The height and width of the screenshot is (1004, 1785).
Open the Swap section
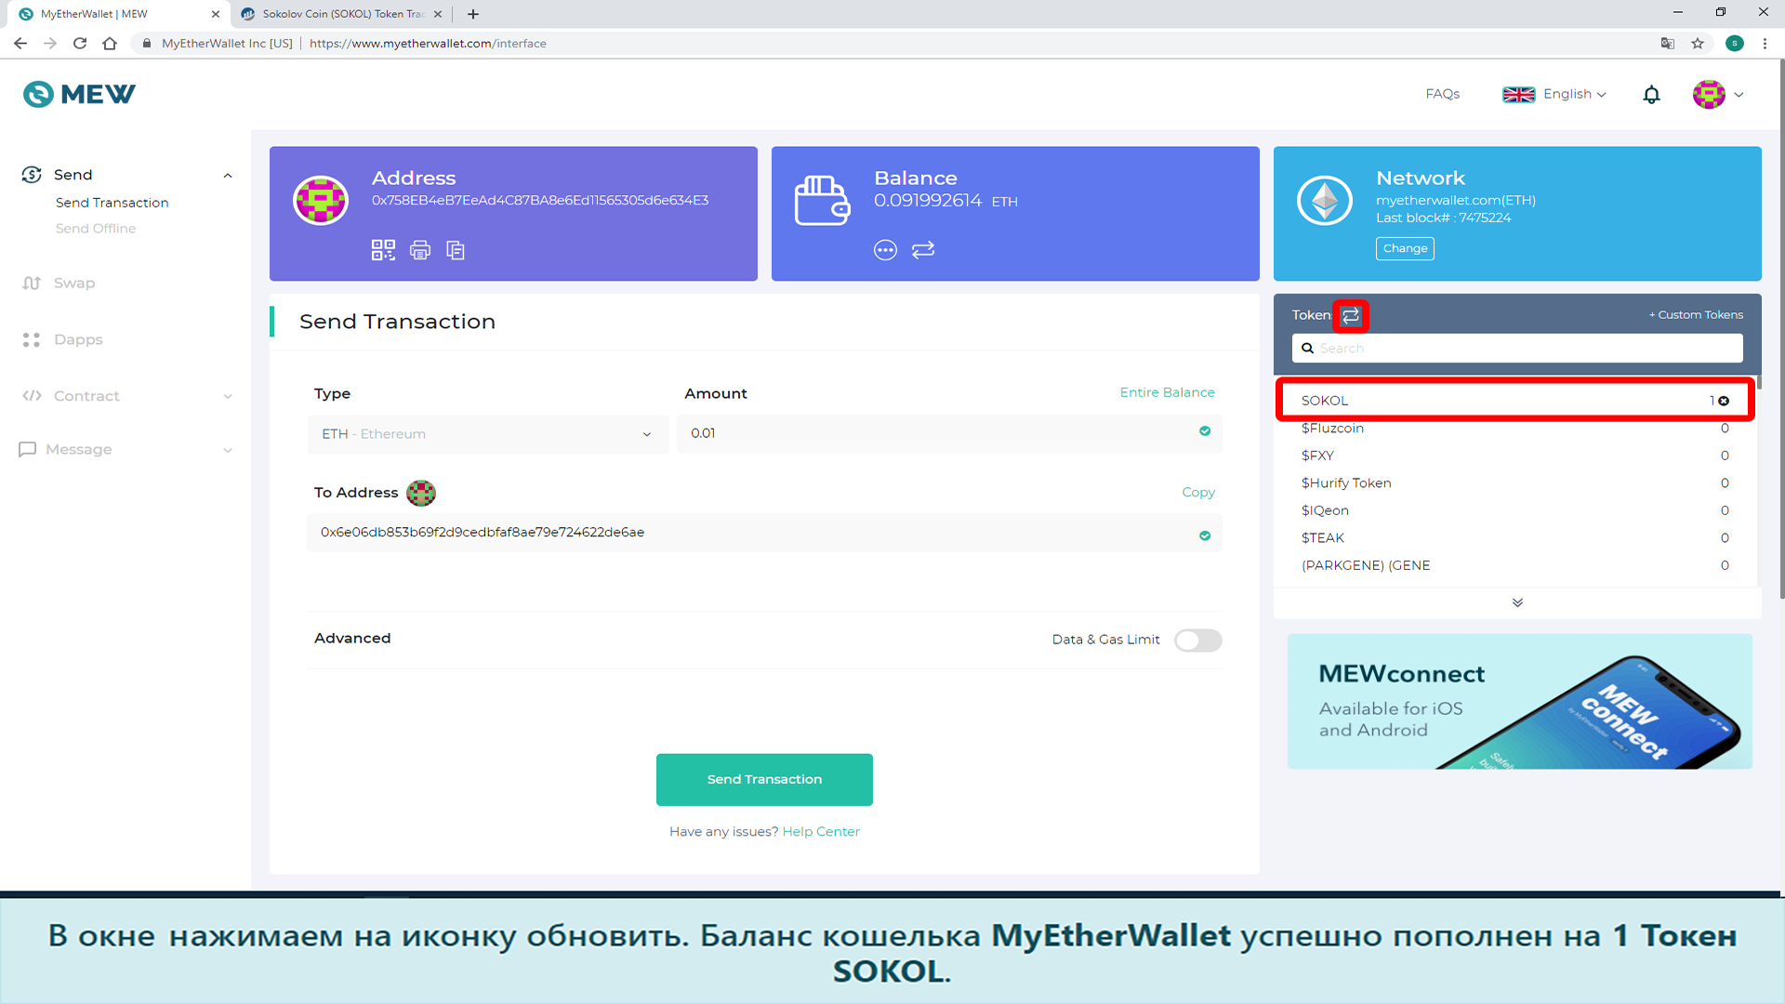pyautogui.click(x=74, y=284)
